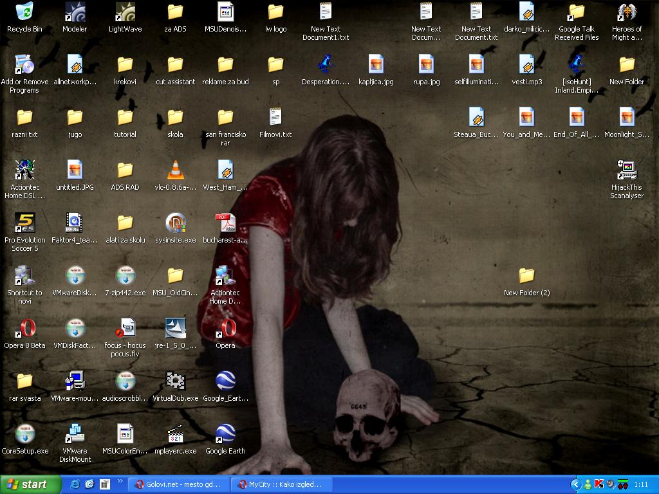
Task: Click the Google Earth shortcut icon
Action: [x=225, y=434]
